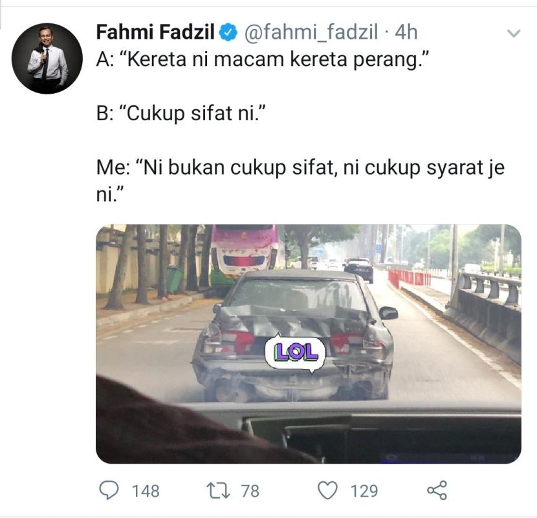Expand the tweet options chevron

point(513,33)
